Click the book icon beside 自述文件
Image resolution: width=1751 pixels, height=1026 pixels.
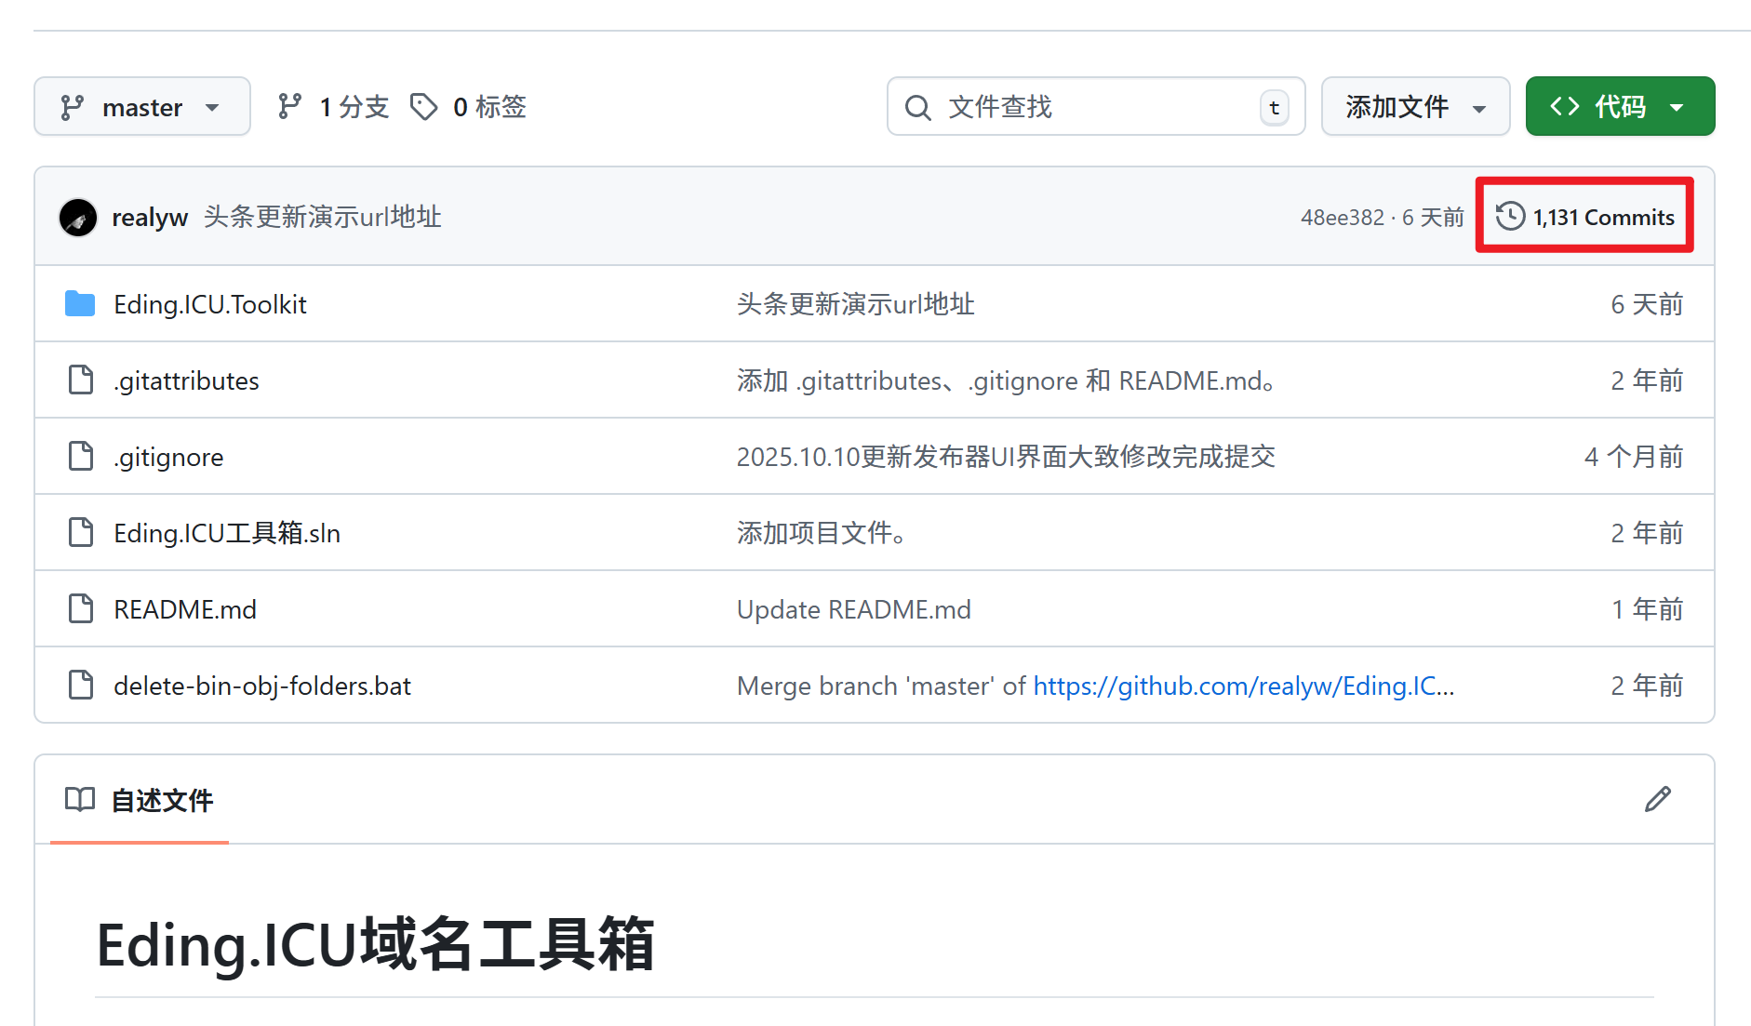tap(80, 799)
